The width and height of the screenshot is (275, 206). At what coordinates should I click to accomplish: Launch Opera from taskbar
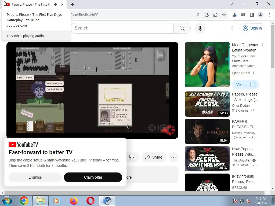(91, 201)
